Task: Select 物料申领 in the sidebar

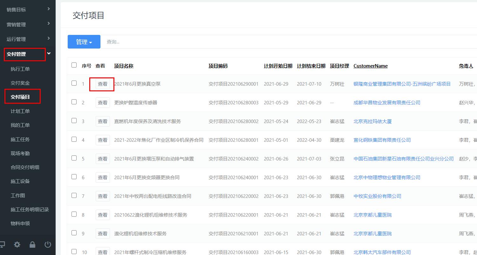Action: [x=20, y=223]
